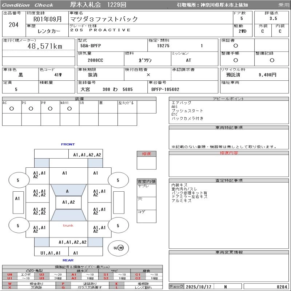The width and height of the screenshot is (291, 291).
Task: Click the red U0 legend cell
Action: click(x=9, y=275)
